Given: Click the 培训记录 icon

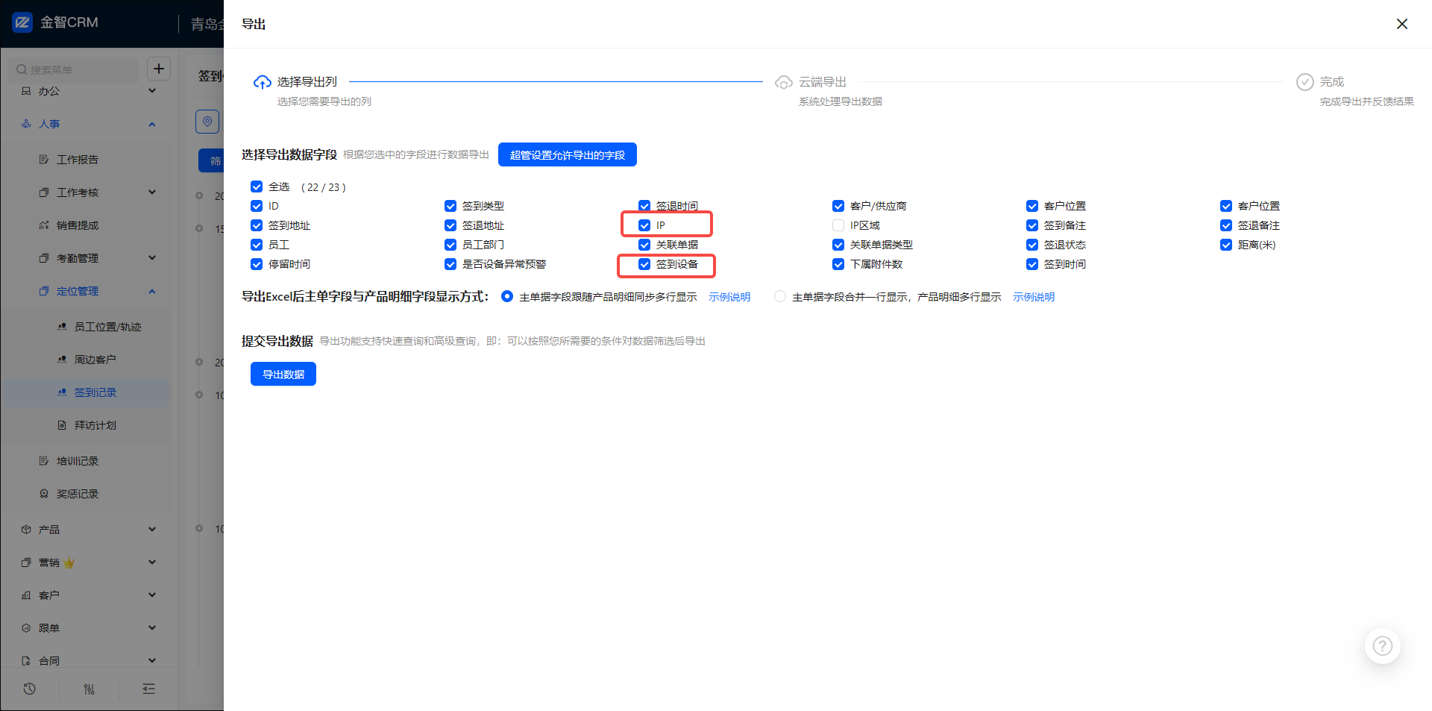Looking at the screenshot, I should [44, 461].
